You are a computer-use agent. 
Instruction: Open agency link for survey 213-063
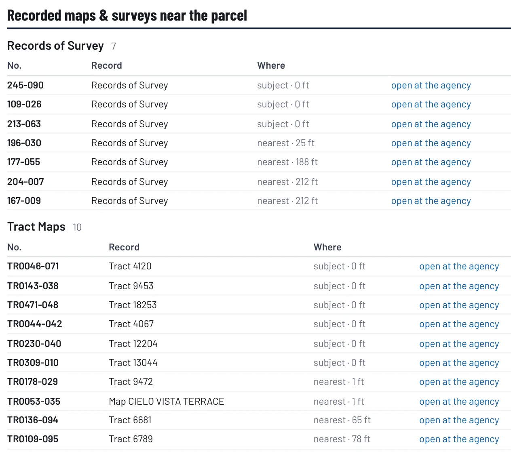[x=431, y=124]
